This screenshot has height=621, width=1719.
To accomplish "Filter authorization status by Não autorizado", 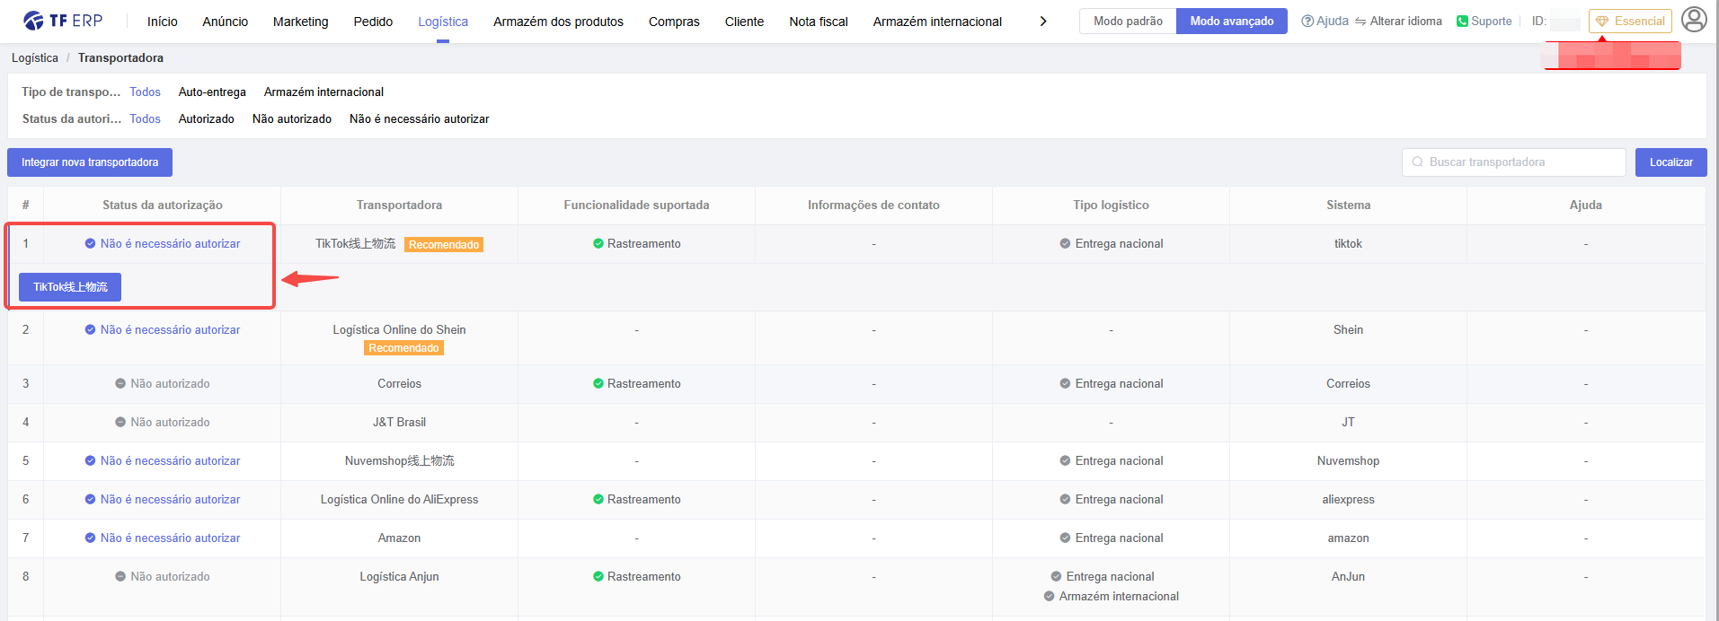I will [292, 119].
